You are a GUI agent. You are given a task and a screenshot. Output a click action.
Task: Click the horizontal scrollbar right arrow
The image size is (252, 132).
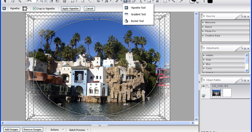[193, 123]
